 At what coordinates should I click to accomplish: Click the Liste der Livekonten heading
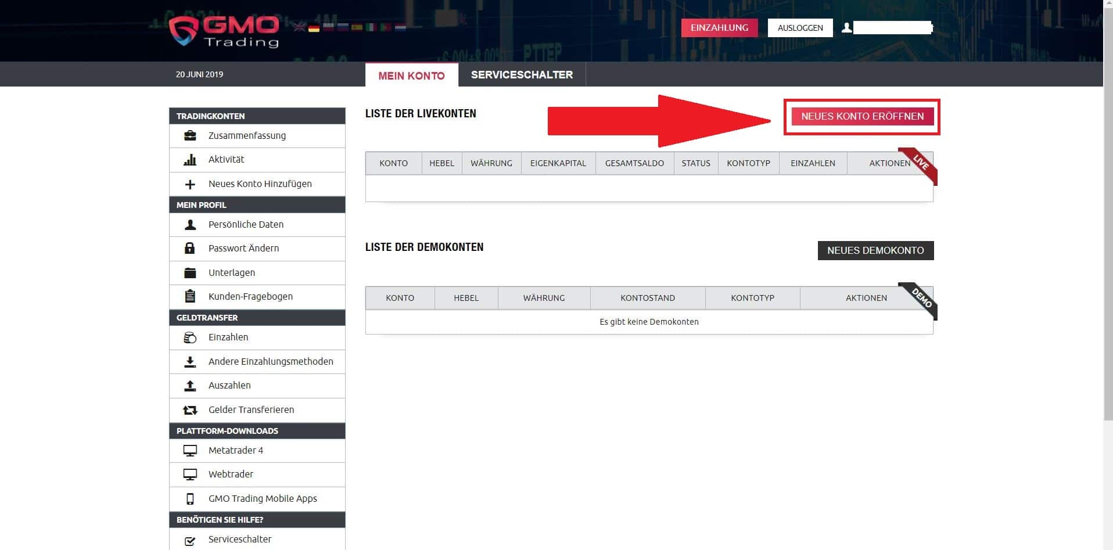tap(421, 114)
